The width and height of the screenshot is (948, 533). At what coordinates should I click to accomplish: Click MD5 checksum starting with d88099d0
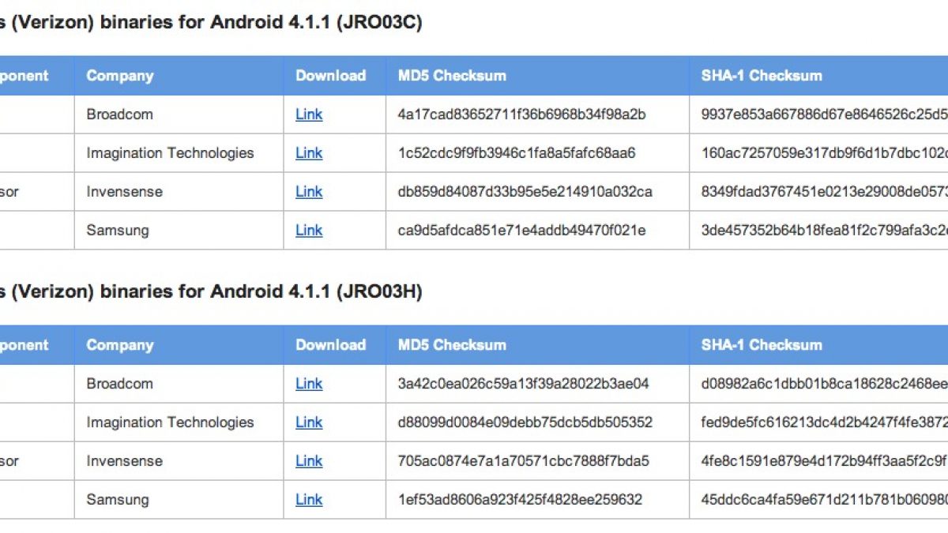click(x=525, y=422)
